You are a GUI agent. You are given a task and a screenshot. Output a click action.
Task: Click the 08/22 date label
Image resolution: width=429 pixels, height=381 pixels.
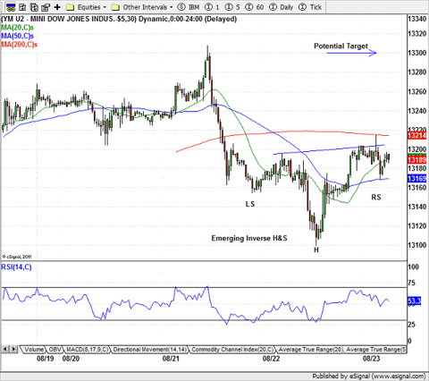click(x=271, y=359)
